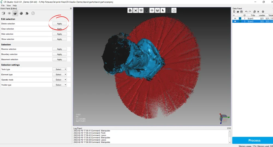
Task: Open the Element type Select dropdown
Action: point(60,75)
